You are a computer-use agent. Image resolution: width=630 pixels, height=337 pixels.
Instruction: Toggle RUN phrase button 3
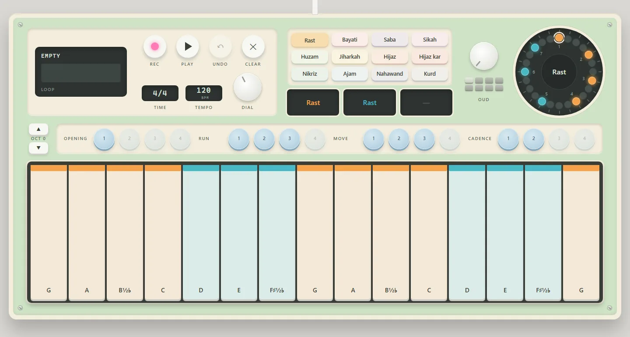[290, 139]
